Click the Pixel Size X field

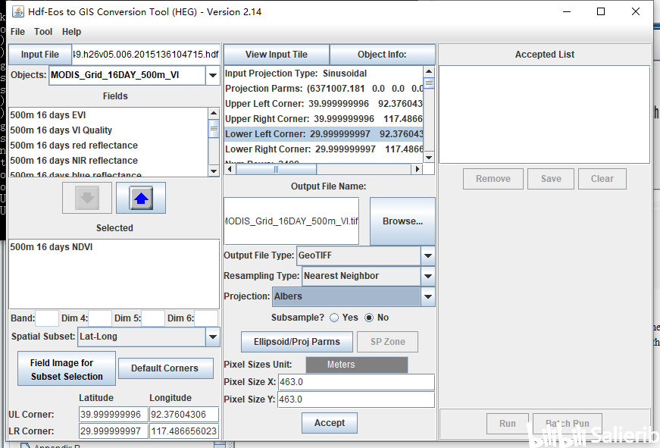click(356, 382)
